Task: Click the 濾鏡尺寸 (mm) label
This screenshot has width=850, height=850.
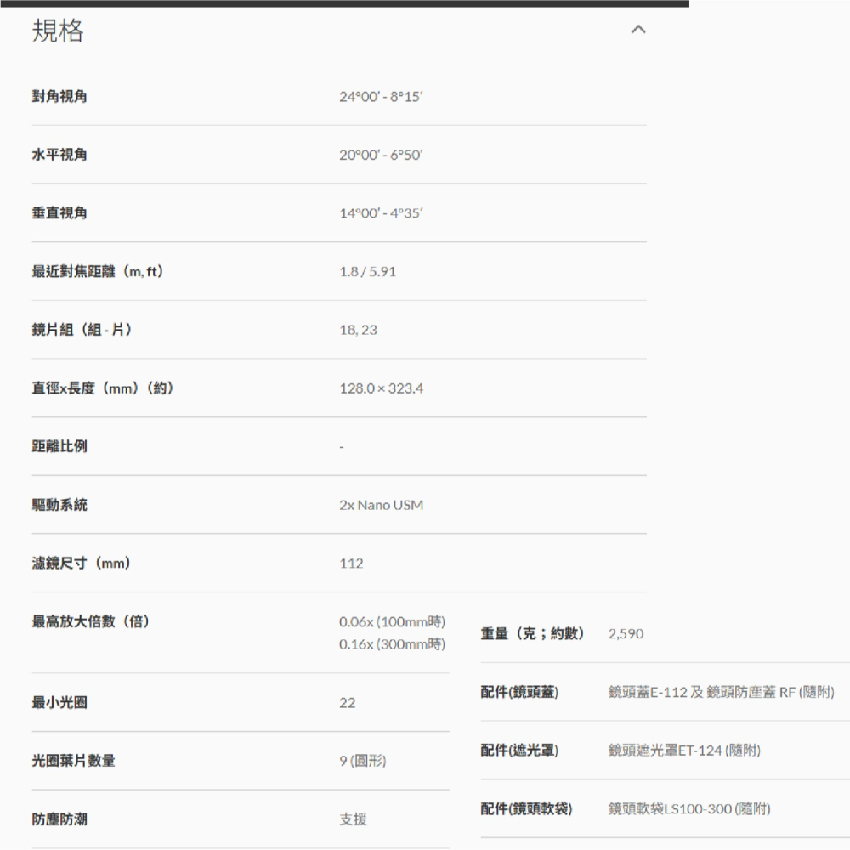Action: point(81,563)
